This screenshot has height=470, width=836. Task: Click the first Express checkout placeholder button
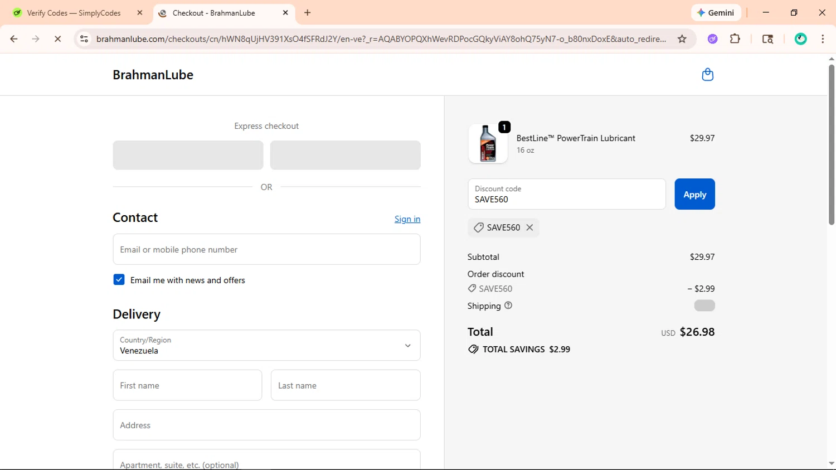pos(188,155)
